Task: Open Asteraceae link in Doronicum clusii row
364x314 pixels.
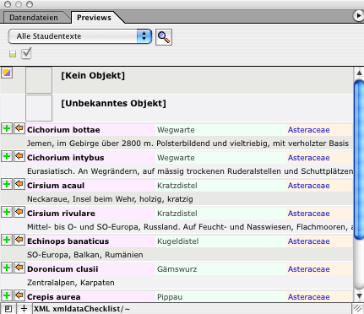Action: click(x=308, y=269)
